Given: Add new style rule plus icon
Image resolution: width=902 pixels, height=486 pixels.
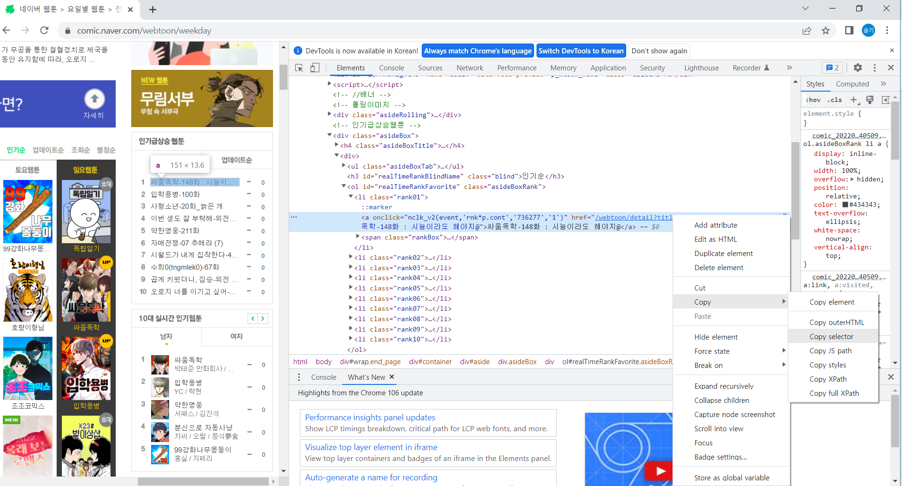Looking at the screenshot, I should 853,100.
